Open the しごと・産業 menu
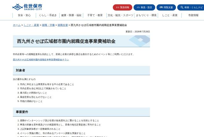Image resolution: width=204 pixels, height=137 pixels. (x=170, y=15)
